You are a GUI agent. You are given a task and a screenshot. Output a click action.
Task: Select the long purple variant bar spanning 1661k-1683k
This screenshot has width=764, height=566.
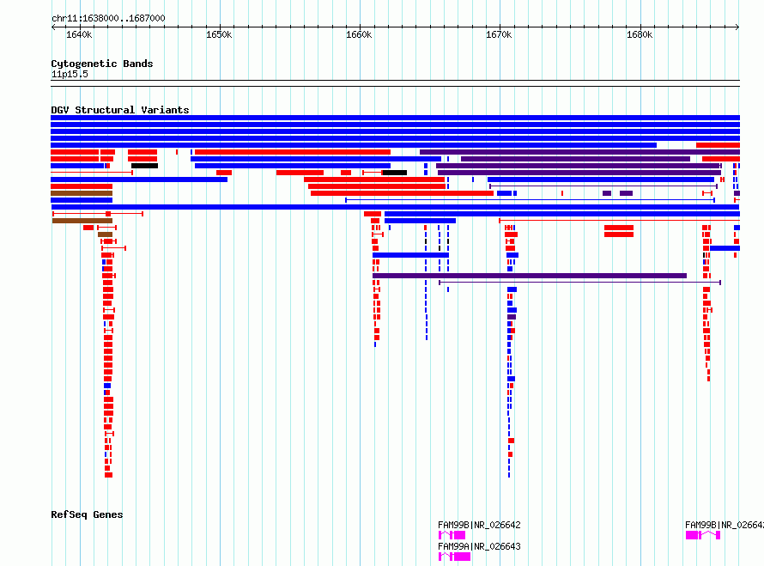[x=530, y=276]
